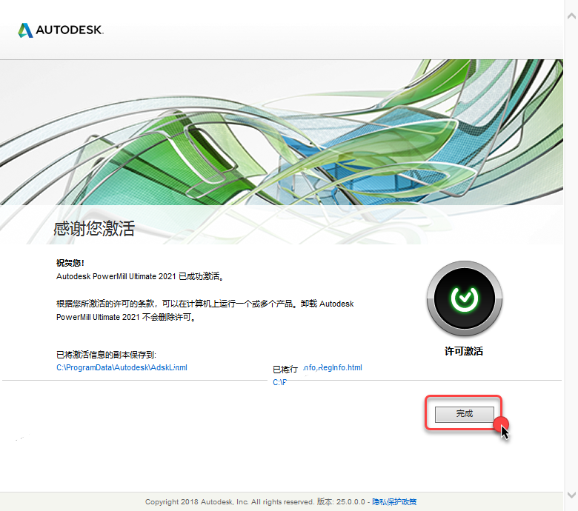Click the 许可激活 label under the icon
The width and height of the screenshot is (578, 511).
[x=464, y=351]
